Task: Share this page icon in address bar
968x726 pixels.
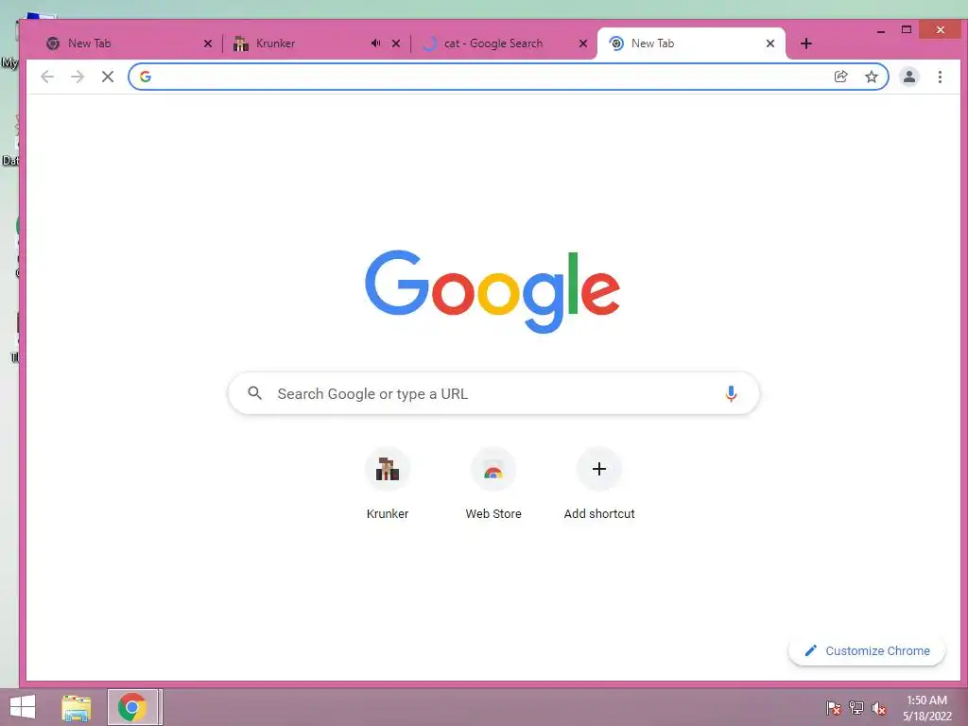Action: (x=840, y=77)
